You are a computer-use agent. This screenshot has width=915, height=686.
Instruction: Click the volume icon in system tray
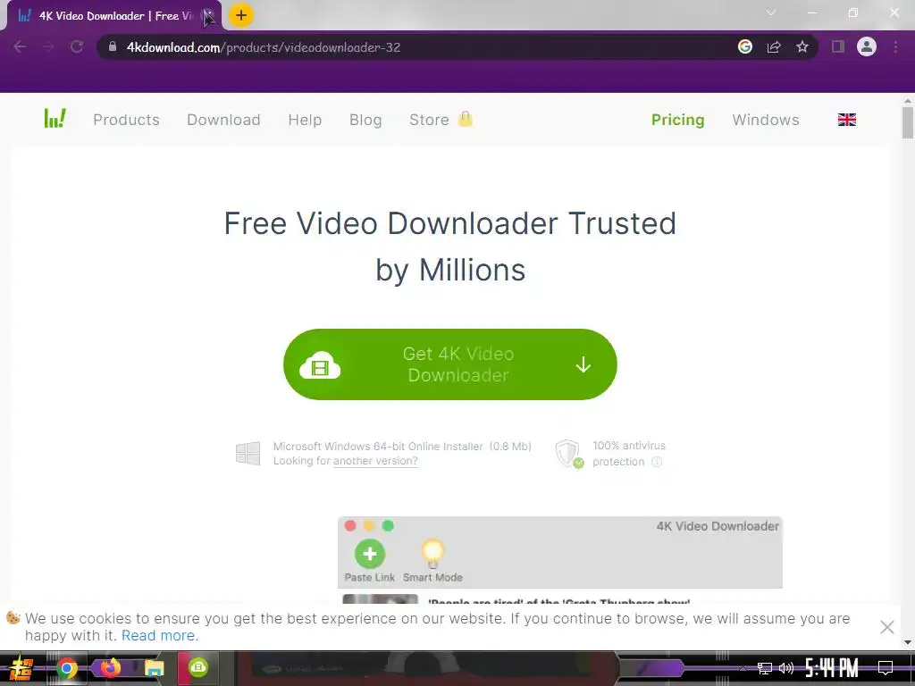pos(786,668)
